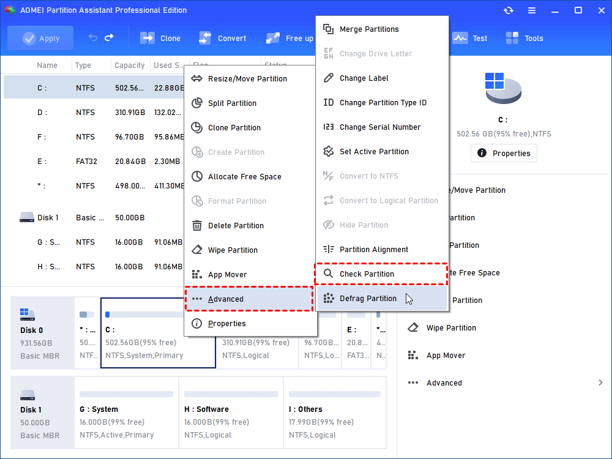Open the Clone tool in toolbar
This screenshot has width=612, height=459.
161,38
